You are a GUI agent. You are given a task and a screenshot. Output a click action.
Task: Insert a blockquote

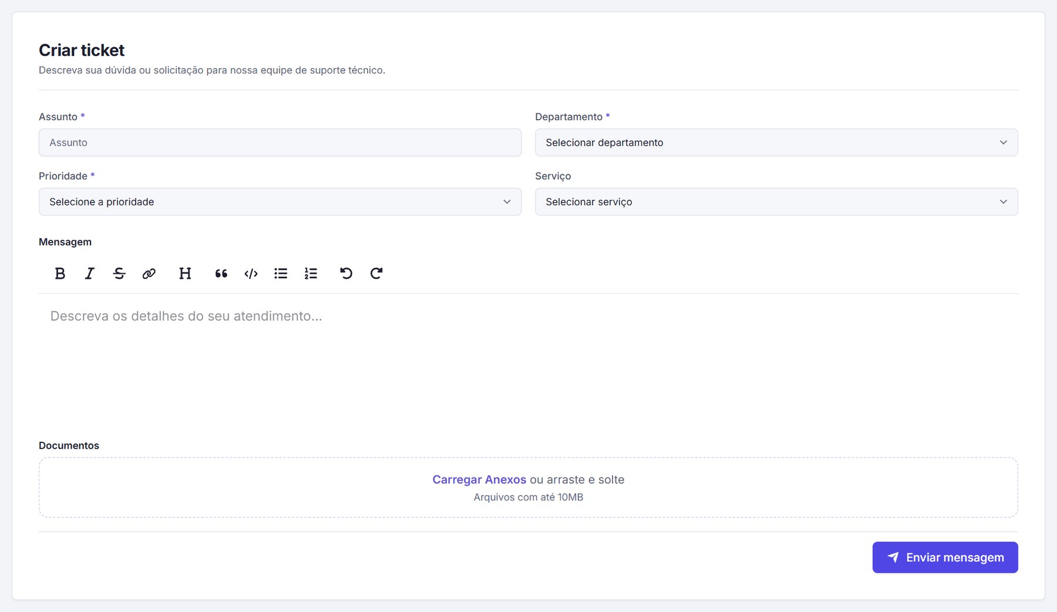[x=221, y=273]
